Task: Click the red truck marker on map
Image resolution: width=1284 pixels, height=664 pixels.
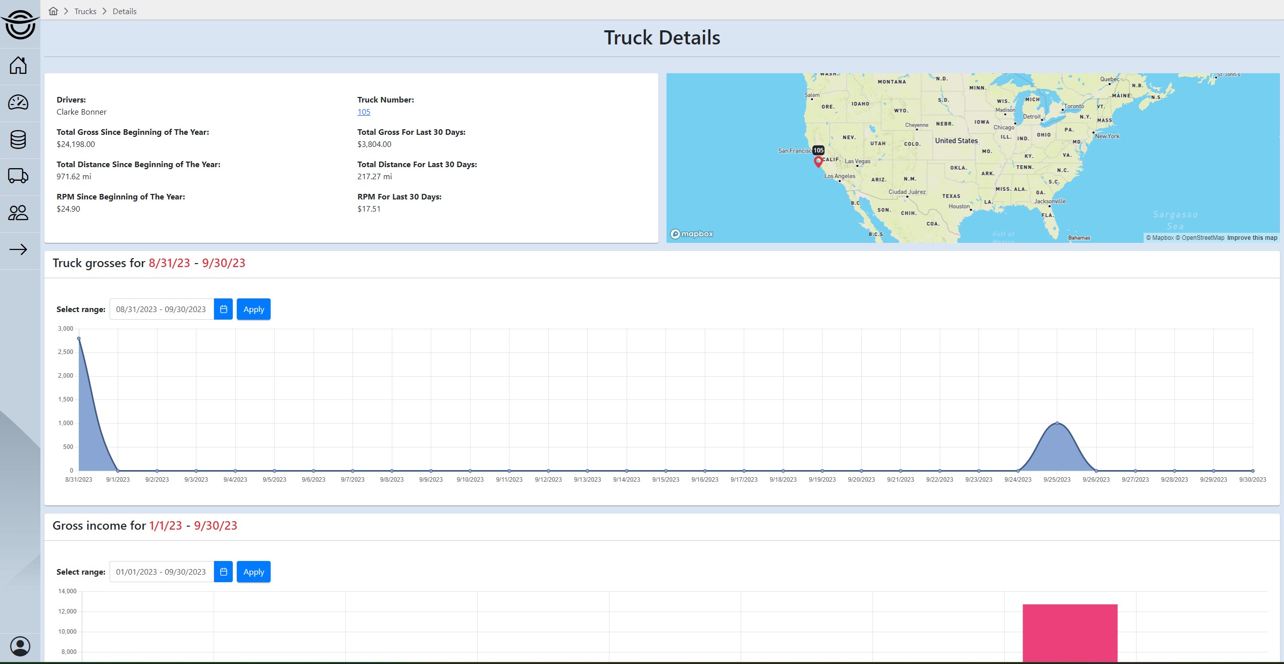Action: (818, 162)
